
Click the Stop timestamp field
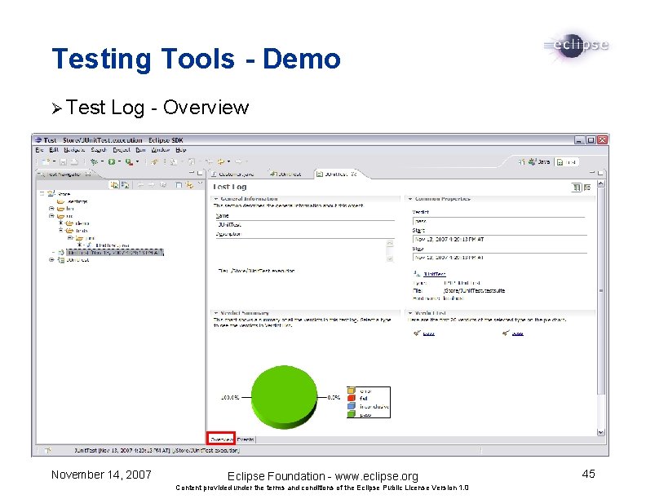tap(499, 258)
